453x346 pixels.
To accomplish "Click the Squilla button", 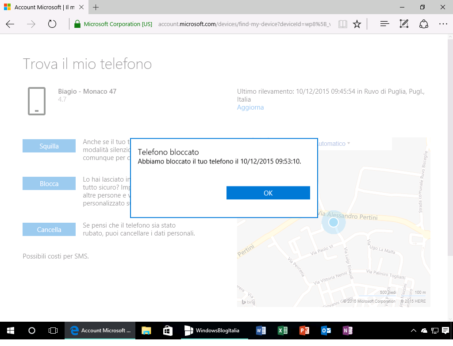I will click(49, 146).
